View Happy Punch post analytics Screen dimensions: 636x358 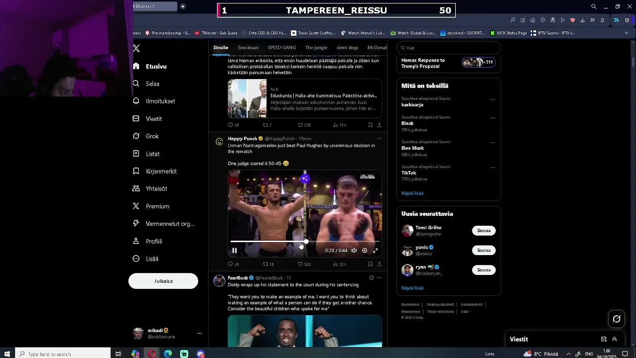tap(339, 264)
